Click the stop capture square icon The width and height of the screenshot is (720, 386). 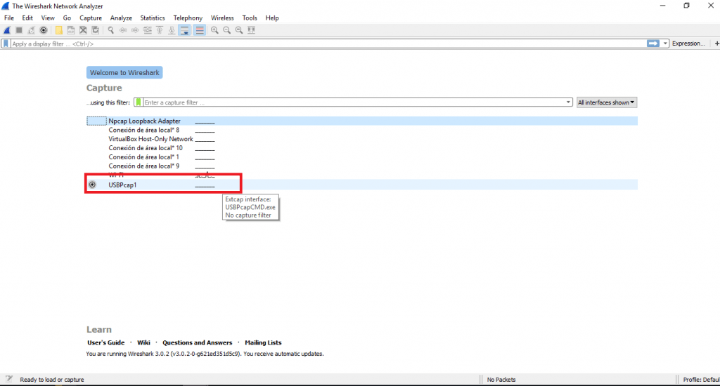[19, 30]
